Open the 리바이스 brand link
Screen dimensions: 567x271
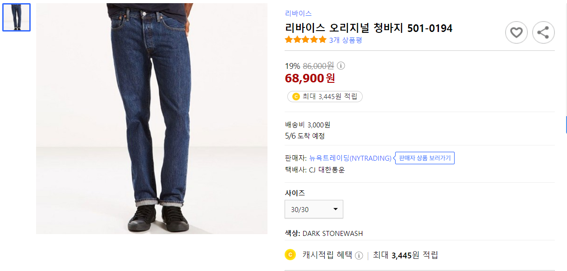coord(298,13)
